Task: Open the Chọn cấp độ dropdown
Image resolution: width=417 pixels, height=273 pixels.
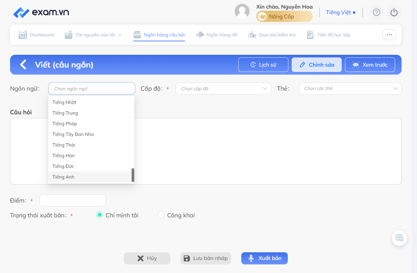Action: (223, 89)
